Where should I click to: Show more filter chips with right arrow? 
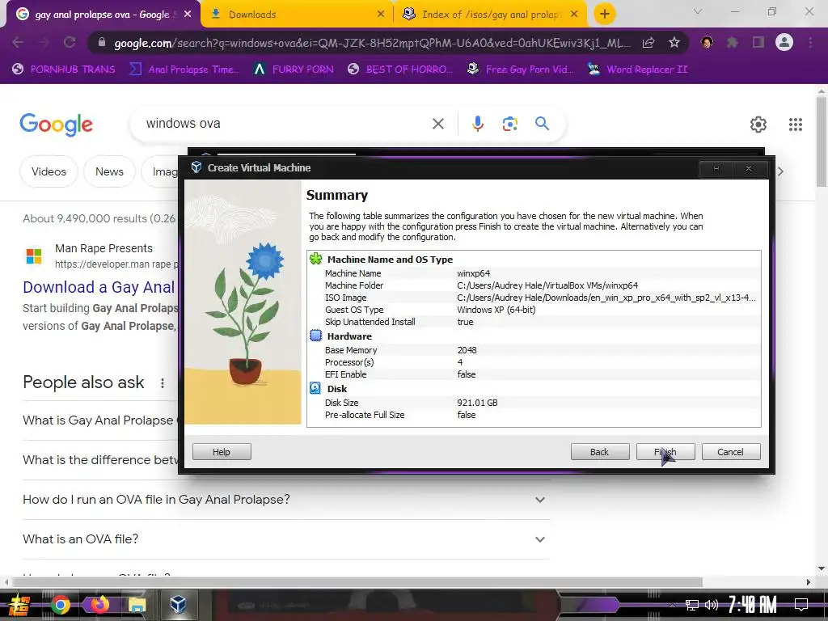pyautogui.click(x=780, y=171)
